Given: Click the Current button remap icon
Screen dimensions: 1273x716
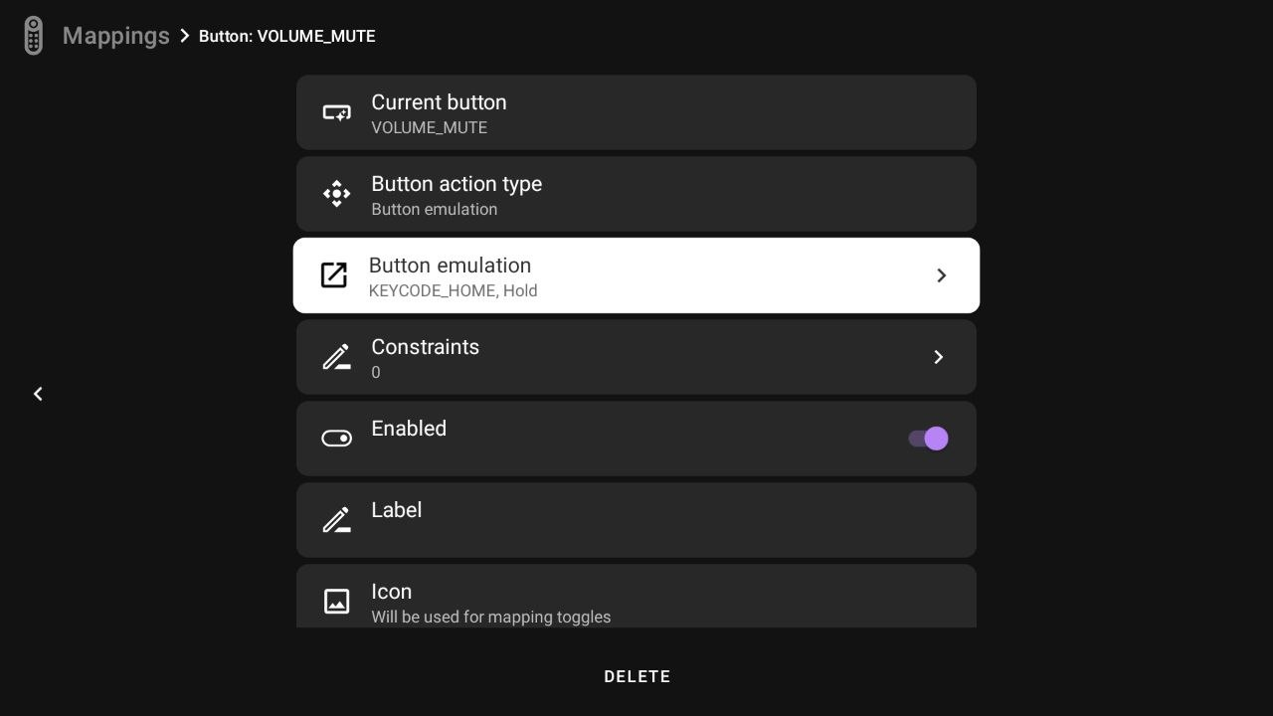Looking at the screenshot, I should point(336,113).
